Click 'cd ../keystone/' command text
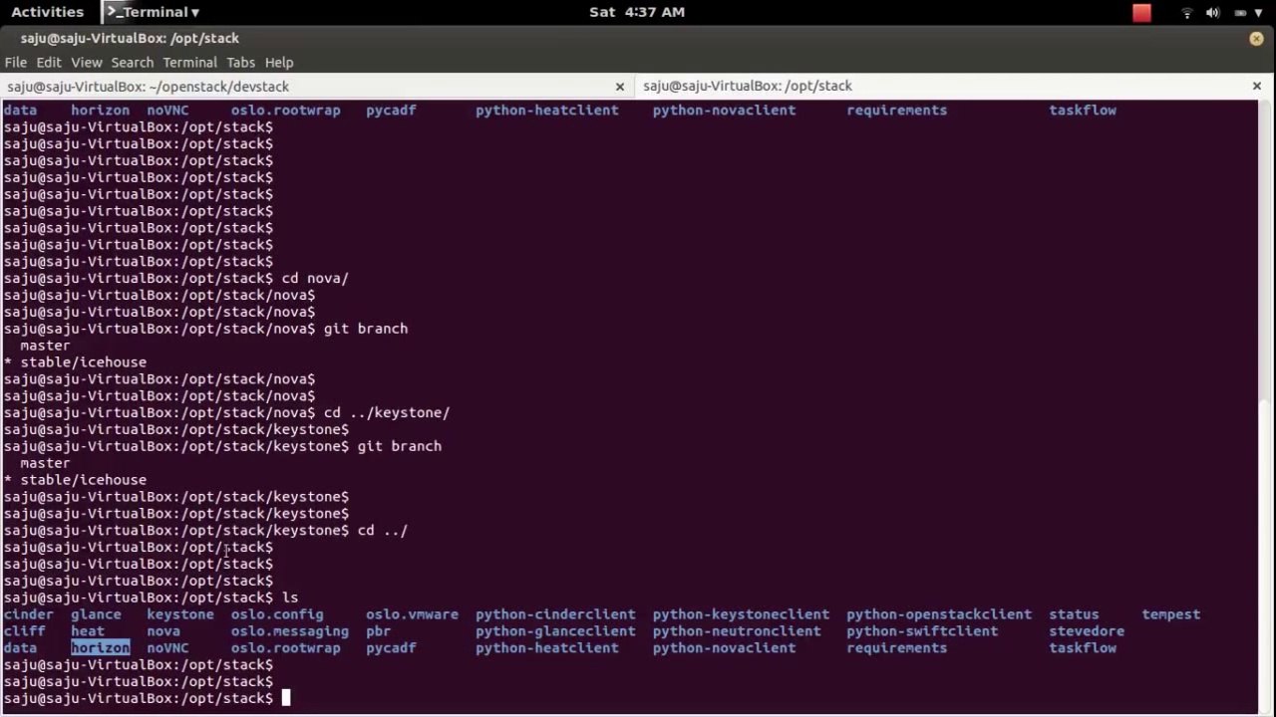 click(x=387, y=412)
